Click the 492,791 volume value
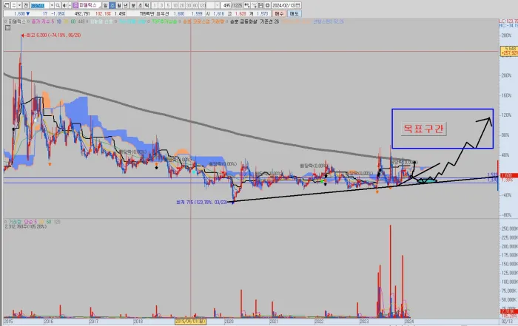This screenshot has width=518, height=326. coord(82,13)
